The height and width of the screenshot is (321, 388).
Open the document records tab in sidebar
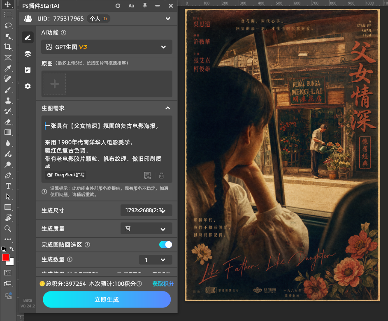[28, 70]
